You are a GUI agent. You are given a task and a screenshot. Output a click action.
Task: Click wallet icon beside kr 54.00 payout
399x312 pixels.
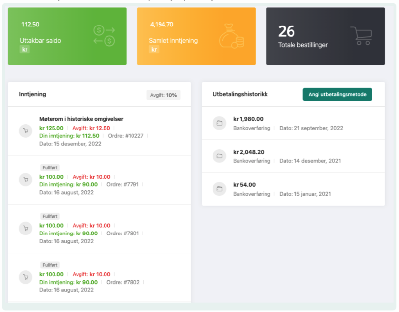pyautogui.click(x=219, y=189)
